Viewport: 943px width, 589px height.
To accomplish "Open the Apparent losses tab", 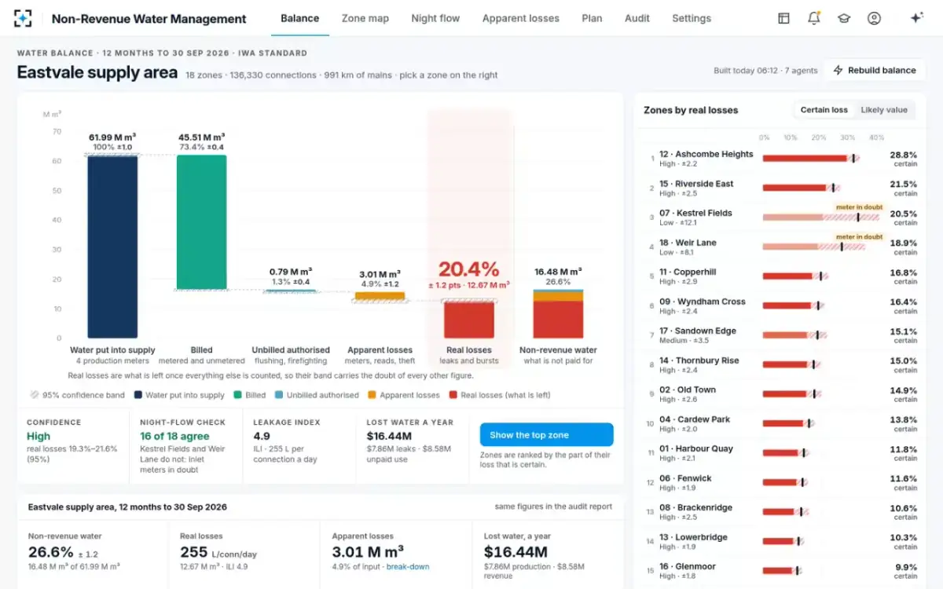I will pos(521,18).
